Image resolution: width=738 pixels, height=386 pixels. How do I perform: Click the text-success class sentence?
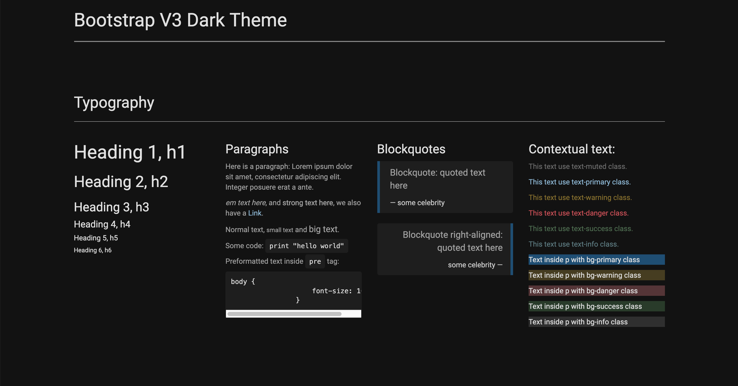coord(581,228)
